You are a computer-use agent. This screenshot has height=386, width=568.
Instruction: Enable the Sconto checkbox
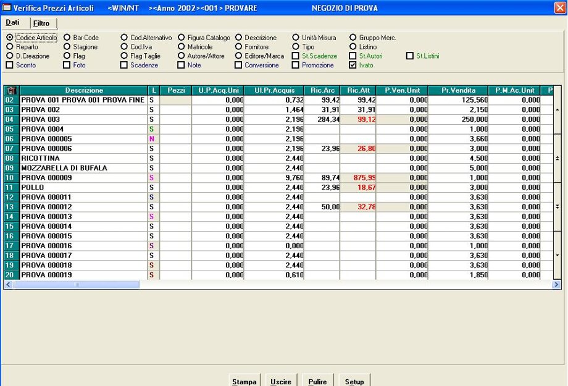[x=10, y=65]
